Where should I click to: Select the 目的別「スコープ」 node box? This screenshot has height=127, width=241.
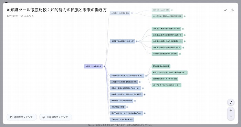point(126,88)
